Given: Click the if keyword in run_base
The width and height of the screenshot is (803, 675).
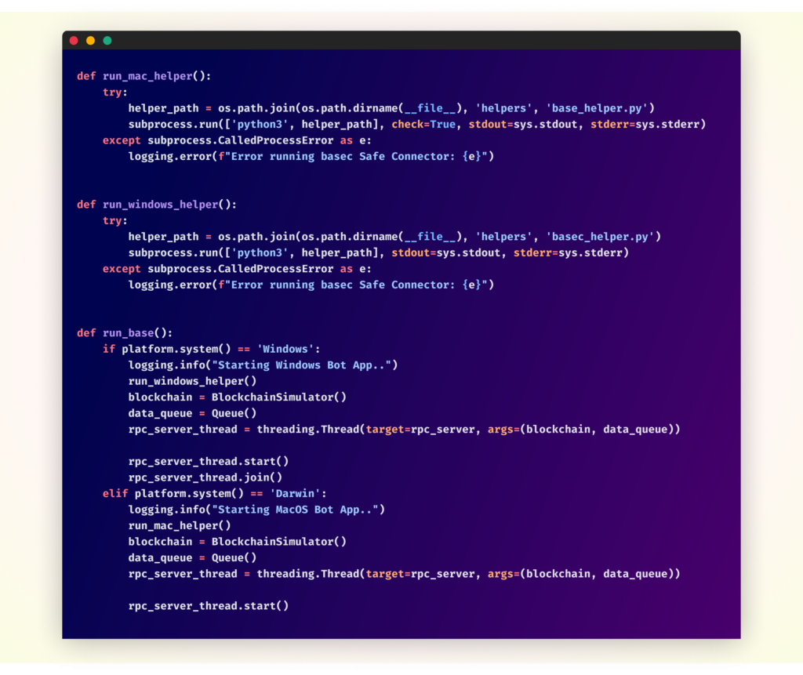Looking at the screenshot, I should click(x=108, y=349).
